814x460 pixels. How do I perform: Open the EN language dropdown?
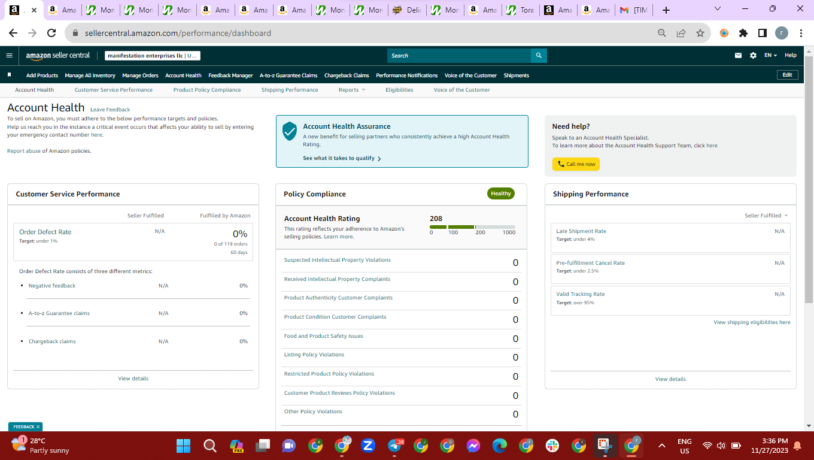tap(770, 56)
